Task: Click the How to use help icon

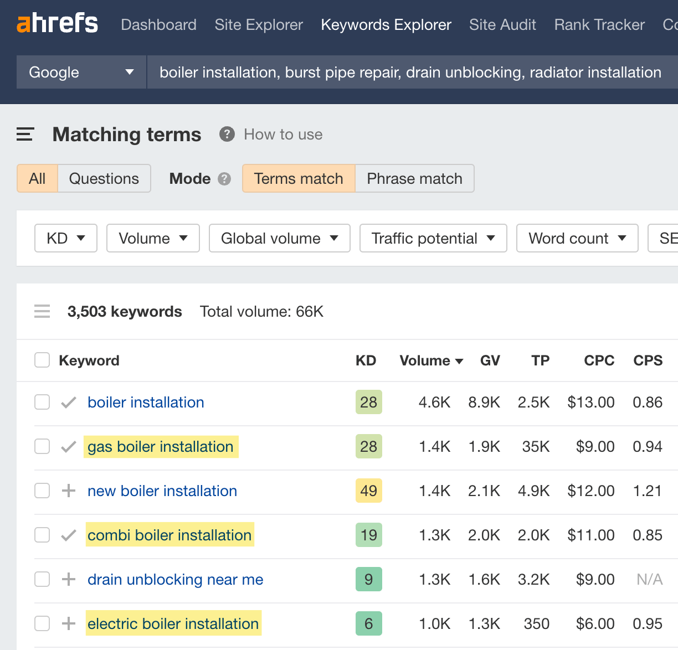Action: (227, 134)
